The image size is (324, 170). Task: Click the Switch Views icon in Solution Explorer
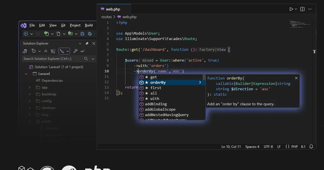[x=25, y=51]
